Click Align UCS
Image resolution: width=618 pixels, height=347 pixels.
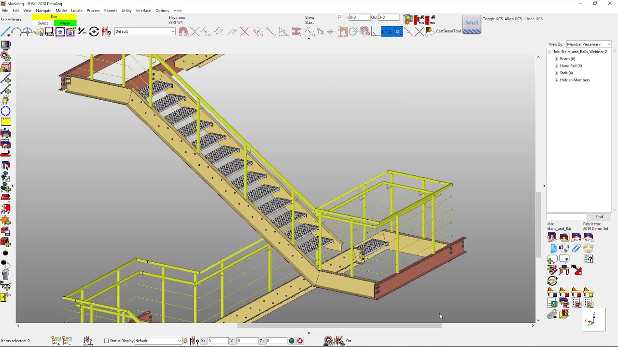[x=513, y=19]
